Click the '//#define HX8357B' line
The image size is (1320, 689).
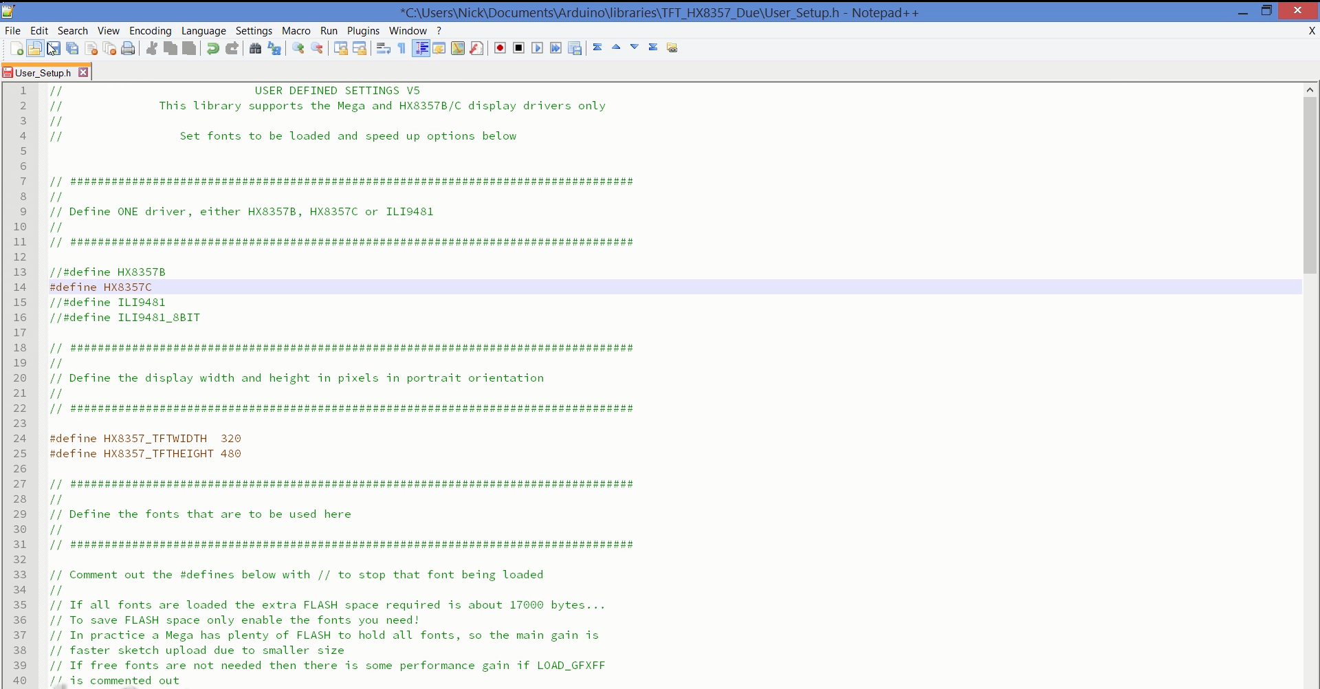click(107, 272)
